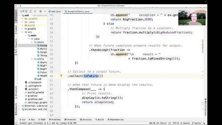
Task: Click the yellow lightbulb intention icon
Action: pyautogui.click(x=61, y=76)
